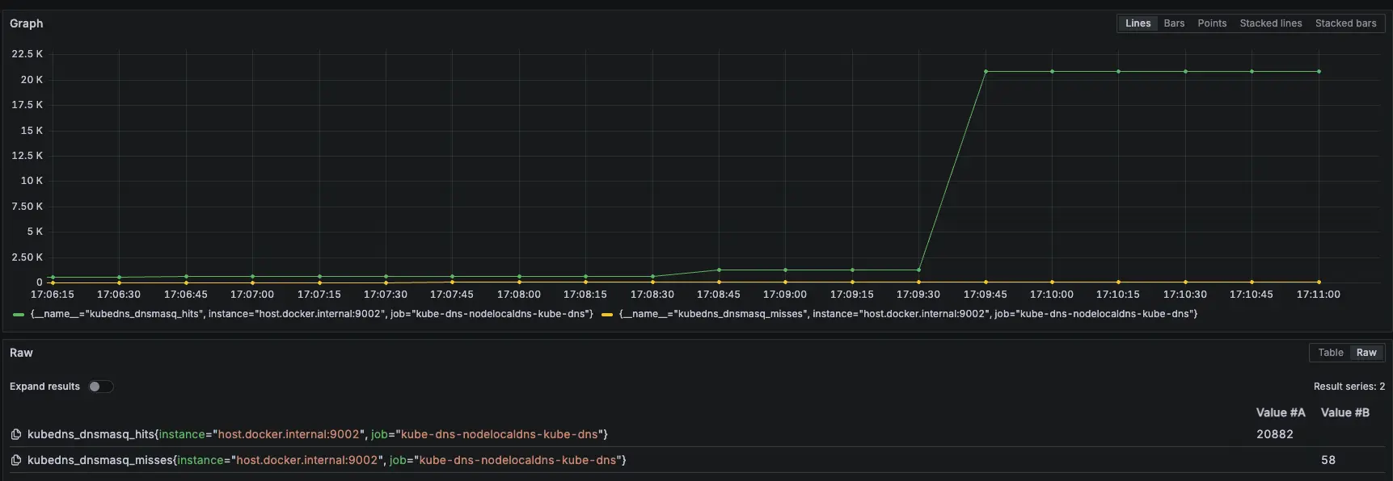Choose Stacked bars graph style
This screenshot has height=481, width=1393.
click(1345, 23)
